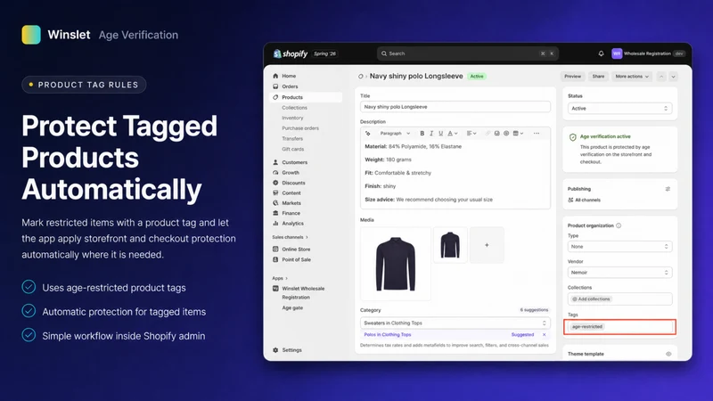Image resolution: width=713 pixels, height=401 pixels.
Task: Click the Add collections field
Action: 619,299
